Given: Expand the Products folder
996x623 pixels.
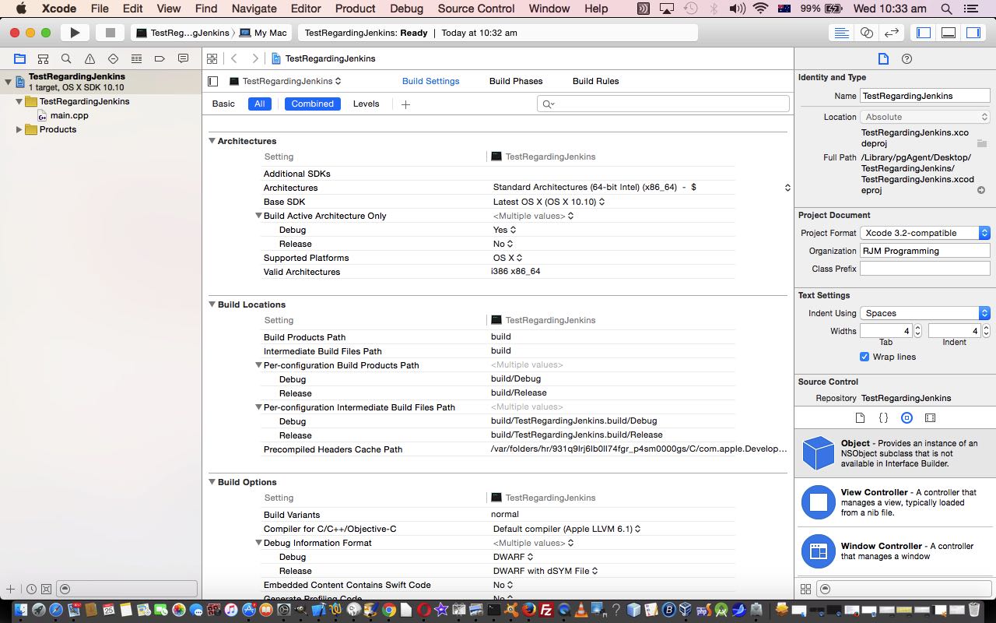Looking at the screenshot, I should (19, 129).
